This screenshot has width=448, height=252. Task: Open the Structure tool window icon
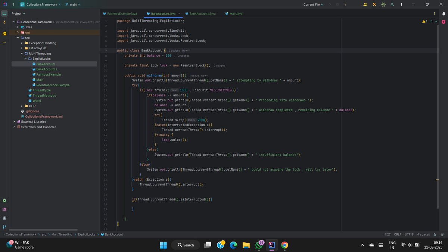[4, 34]
